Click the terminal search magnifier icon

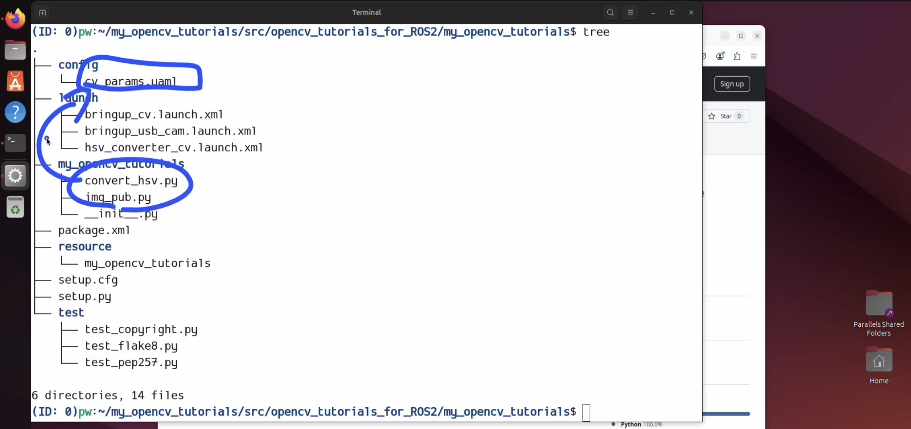[610, 12]
